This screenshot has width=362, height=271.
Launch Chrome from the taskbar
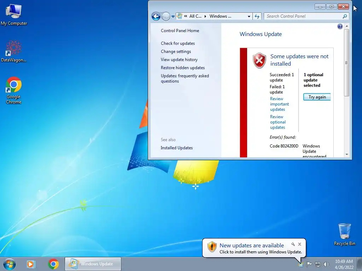point(53,264)
